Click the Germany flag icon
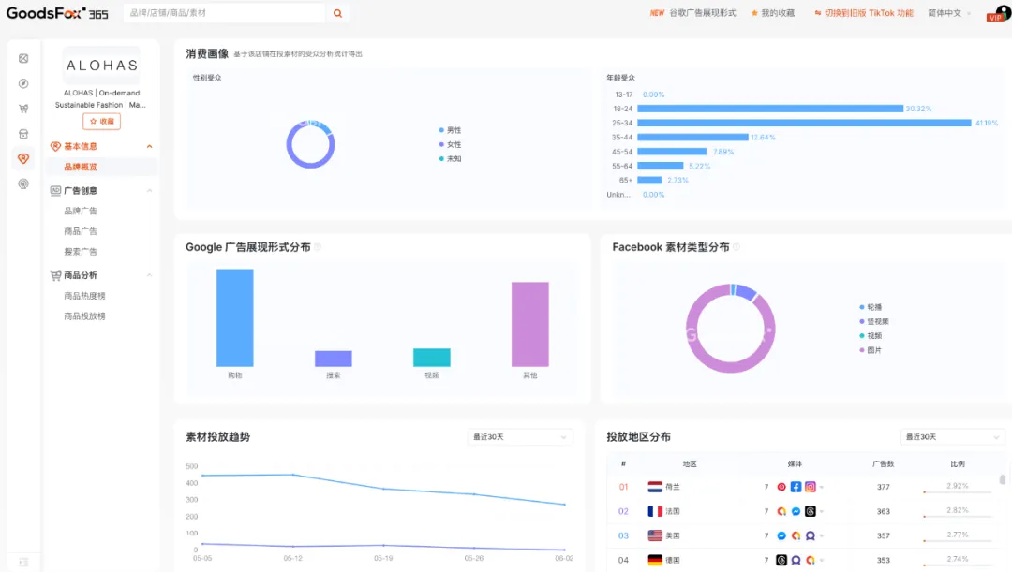This screenshot has width=1012, height=572. pyautogui.click(x=655, y=561)
